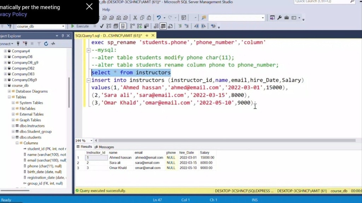Open a new MDX query

tap(105, 18)
